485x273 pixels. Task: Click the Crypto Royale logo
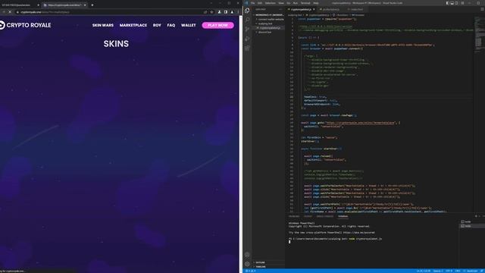[x=25, y=25]
